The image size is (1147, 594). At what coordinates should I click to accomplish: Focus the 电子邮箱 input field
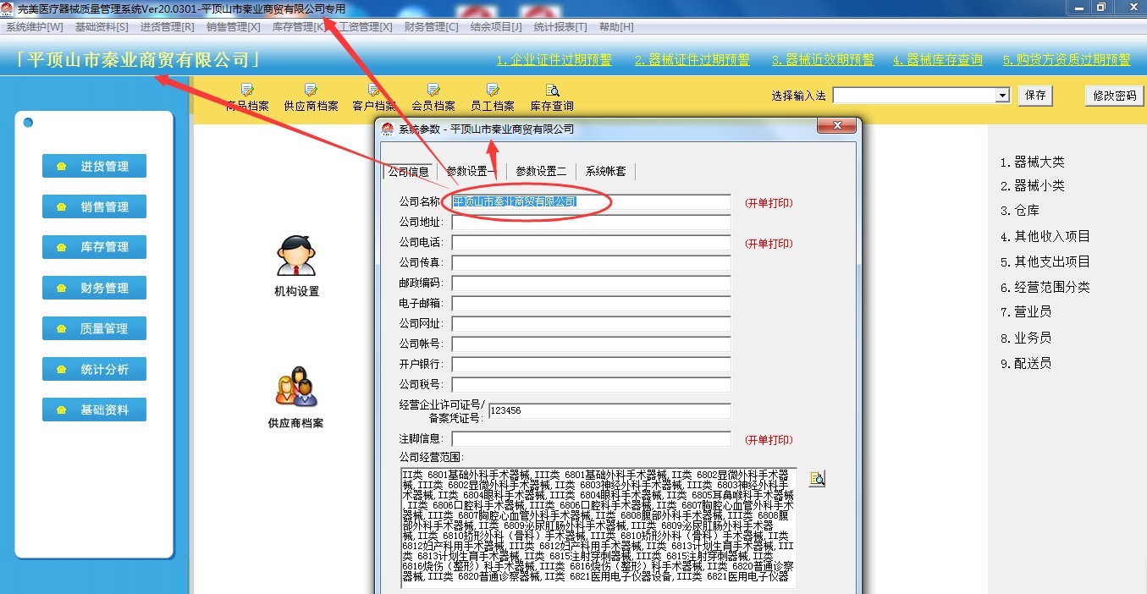point(591,304)
